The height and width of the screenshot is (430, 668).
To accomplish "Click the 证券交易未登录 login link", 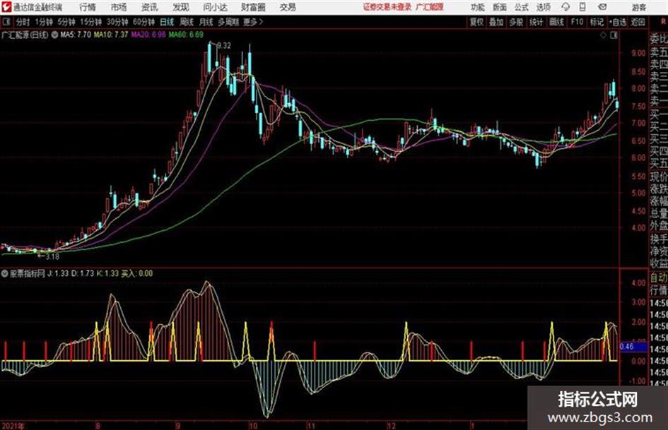I will 387,7.
